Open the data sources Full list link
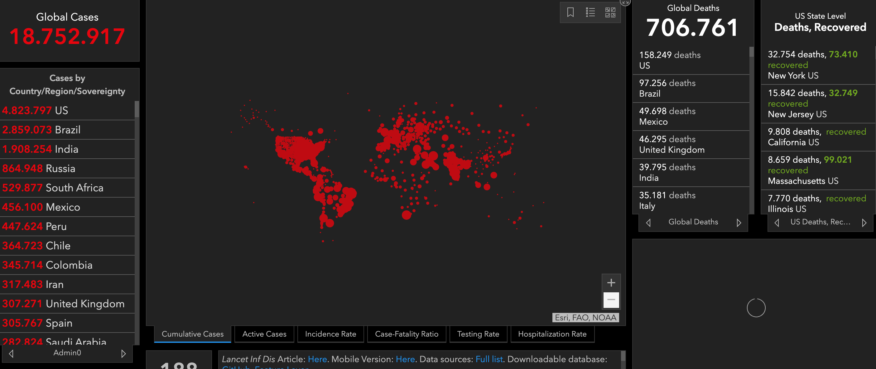Viewport: 876px width, 369px height. pyautogui.click(x=489, y=359)
